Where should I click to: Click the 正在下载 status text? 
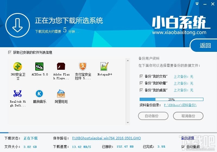(x=31, y=138)
